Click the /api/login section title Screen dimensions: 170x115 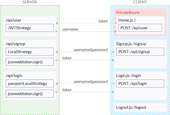coord(14,76)
